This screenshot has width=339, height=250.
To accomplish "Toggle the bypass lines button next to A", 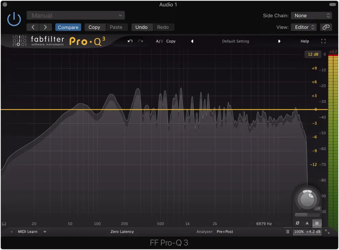I will coord(317,223).
